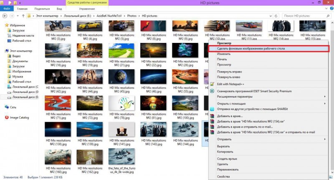Open Видео folder in sidebar
This screenshot has width=334, height=180.
click(x=16, y=56)
